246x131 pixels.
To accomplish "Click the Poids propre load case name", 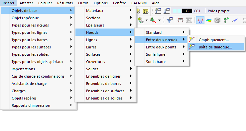I will pos(219,11).
